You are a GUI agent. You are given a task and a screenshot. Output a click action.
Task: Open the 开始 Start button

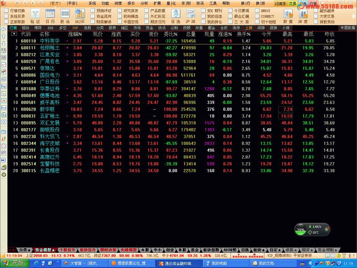click(x=15, y=263)
